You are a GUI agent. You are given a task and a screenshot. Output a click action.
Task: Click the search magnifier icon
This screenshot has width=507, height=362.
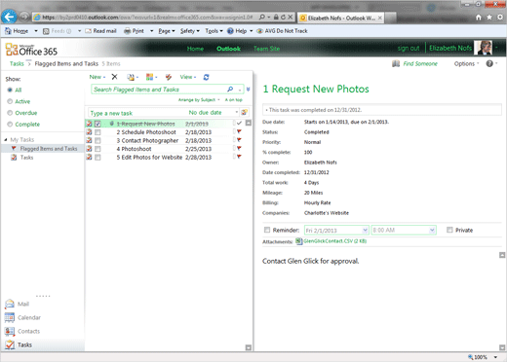230,90
